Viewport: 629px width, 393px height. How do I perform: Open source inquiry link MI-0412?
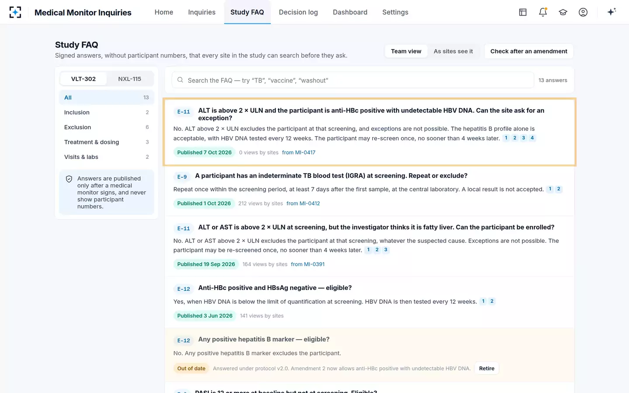point(303,203)
